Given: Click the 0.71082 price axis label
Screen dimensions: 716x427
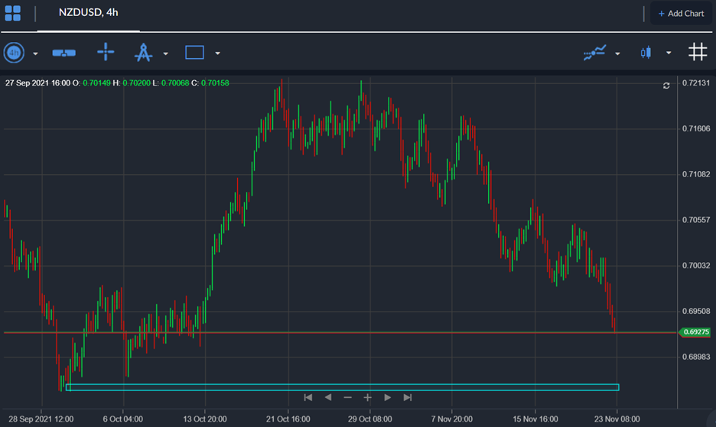Looking at the screenshot, I should 696,174.
